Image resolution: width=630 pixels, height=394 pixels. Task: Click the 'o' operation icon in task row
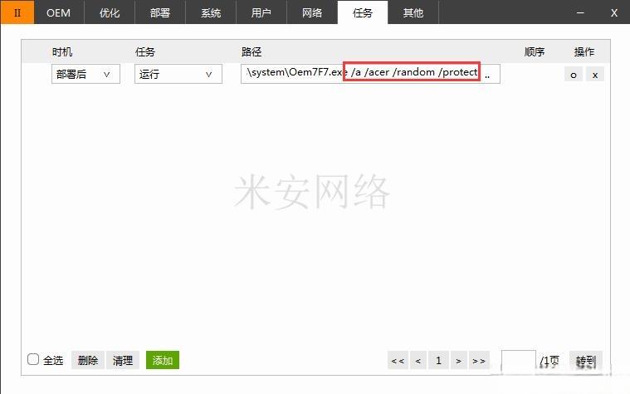coord(574,75)
